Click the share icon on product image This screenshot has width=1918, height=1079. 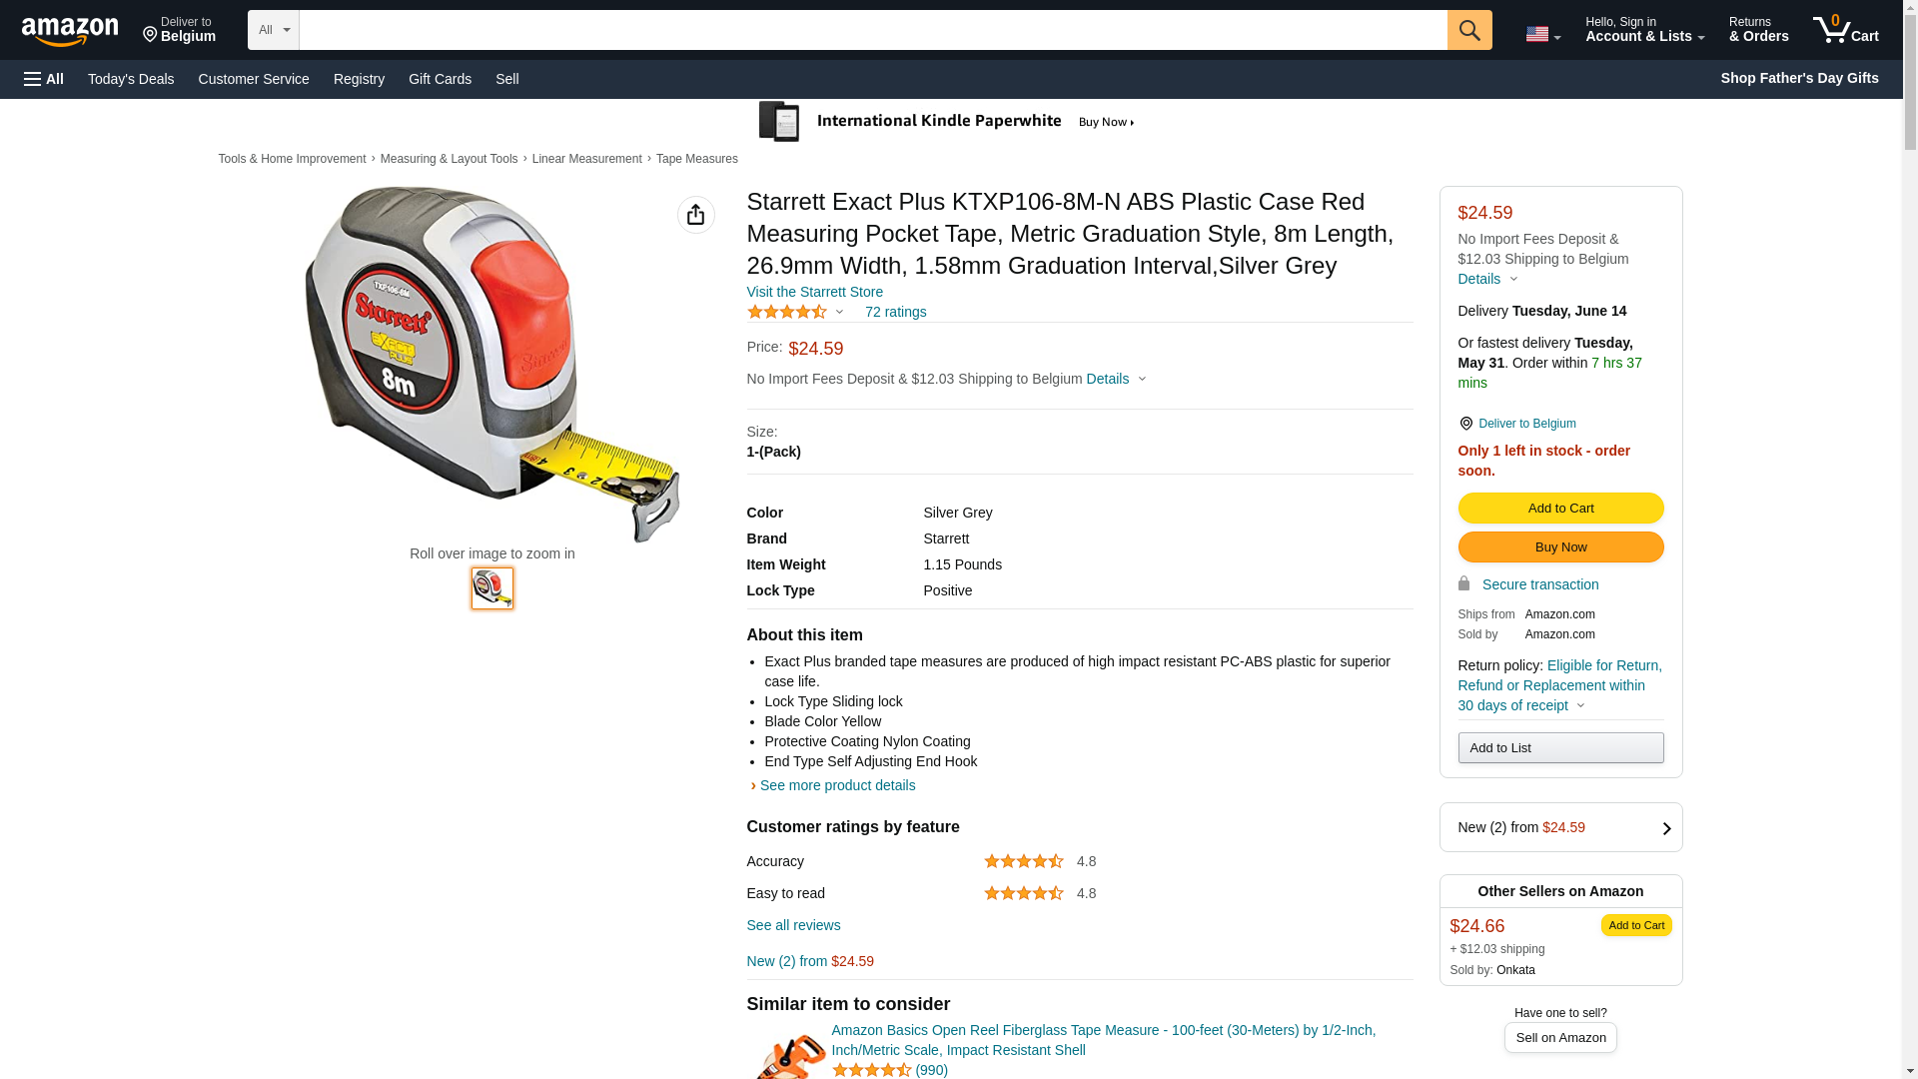[695, 215]
